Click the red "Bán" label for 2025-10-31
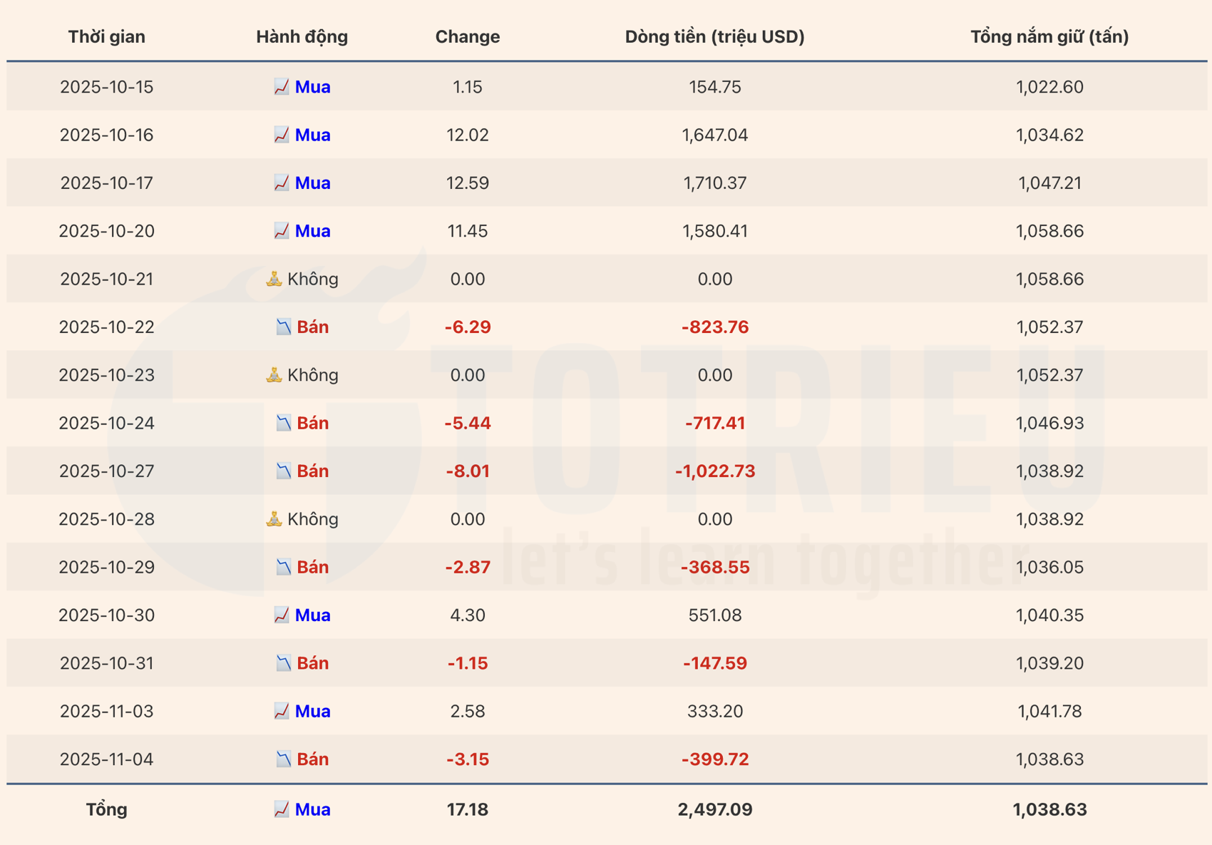The width and height of the screenshot is (1212, 845). [x=312, y=663]
